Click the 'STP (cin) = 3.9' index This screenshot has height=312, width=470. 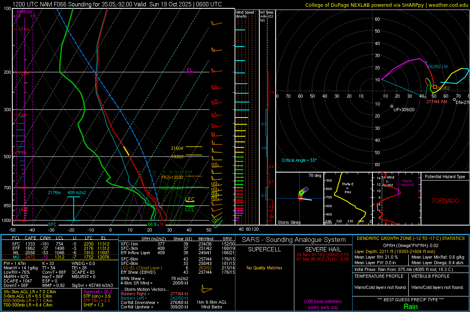click(x=97, y=296)
